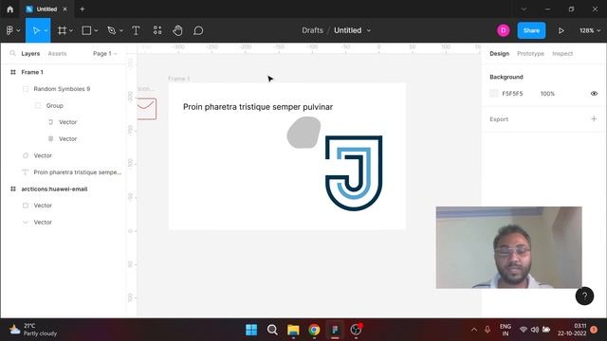Open the weather widget on taskbar

click(32, 330)
